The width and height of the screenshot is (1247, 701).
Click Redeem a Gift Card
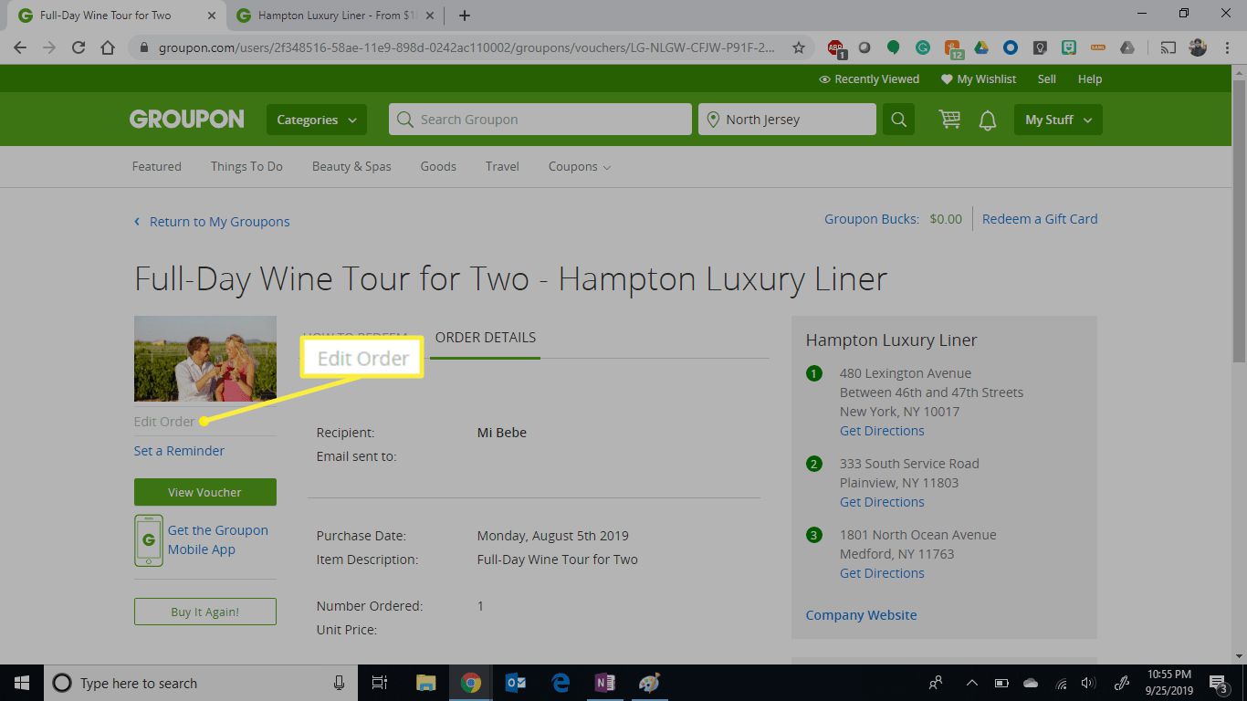(x=1040, y=219)
